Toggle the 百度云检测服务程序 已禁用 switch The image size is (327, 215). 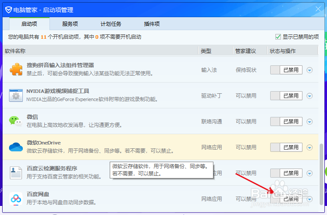tap(286, 173)
